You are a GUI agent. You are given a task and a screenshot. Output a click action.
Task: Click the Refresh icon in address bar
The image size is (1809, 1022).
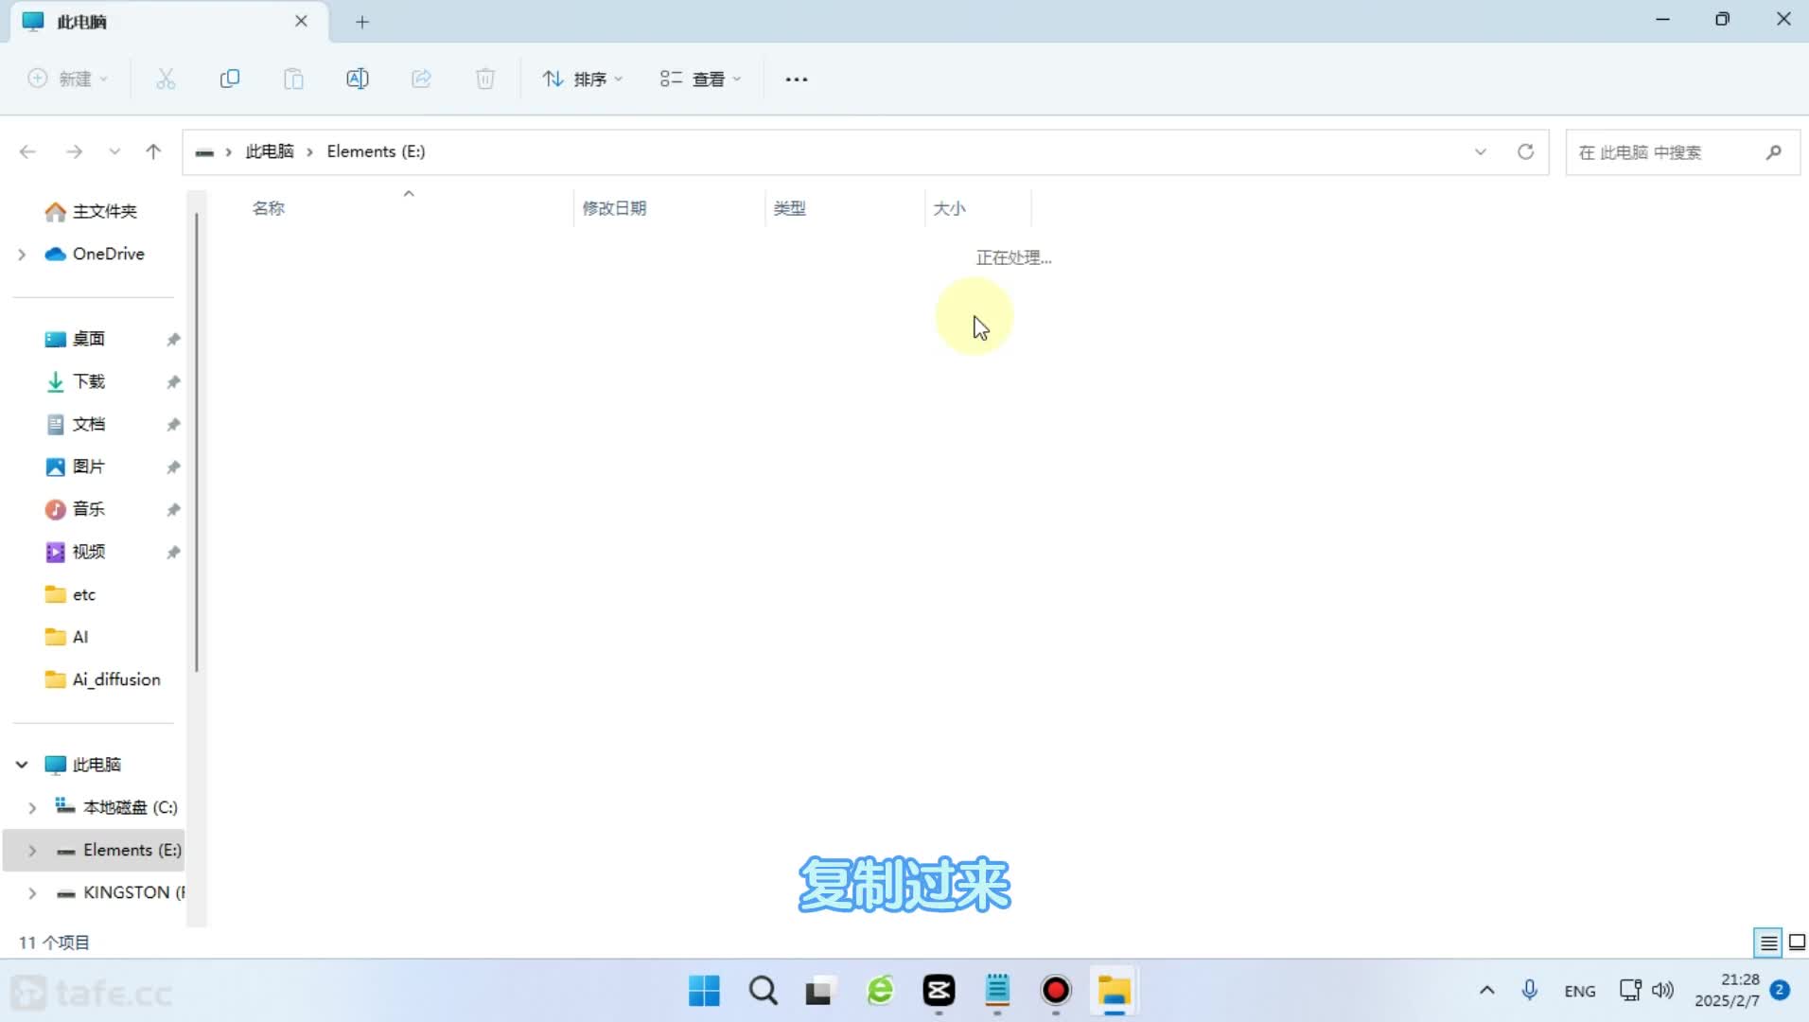[x=1525, y=151]
